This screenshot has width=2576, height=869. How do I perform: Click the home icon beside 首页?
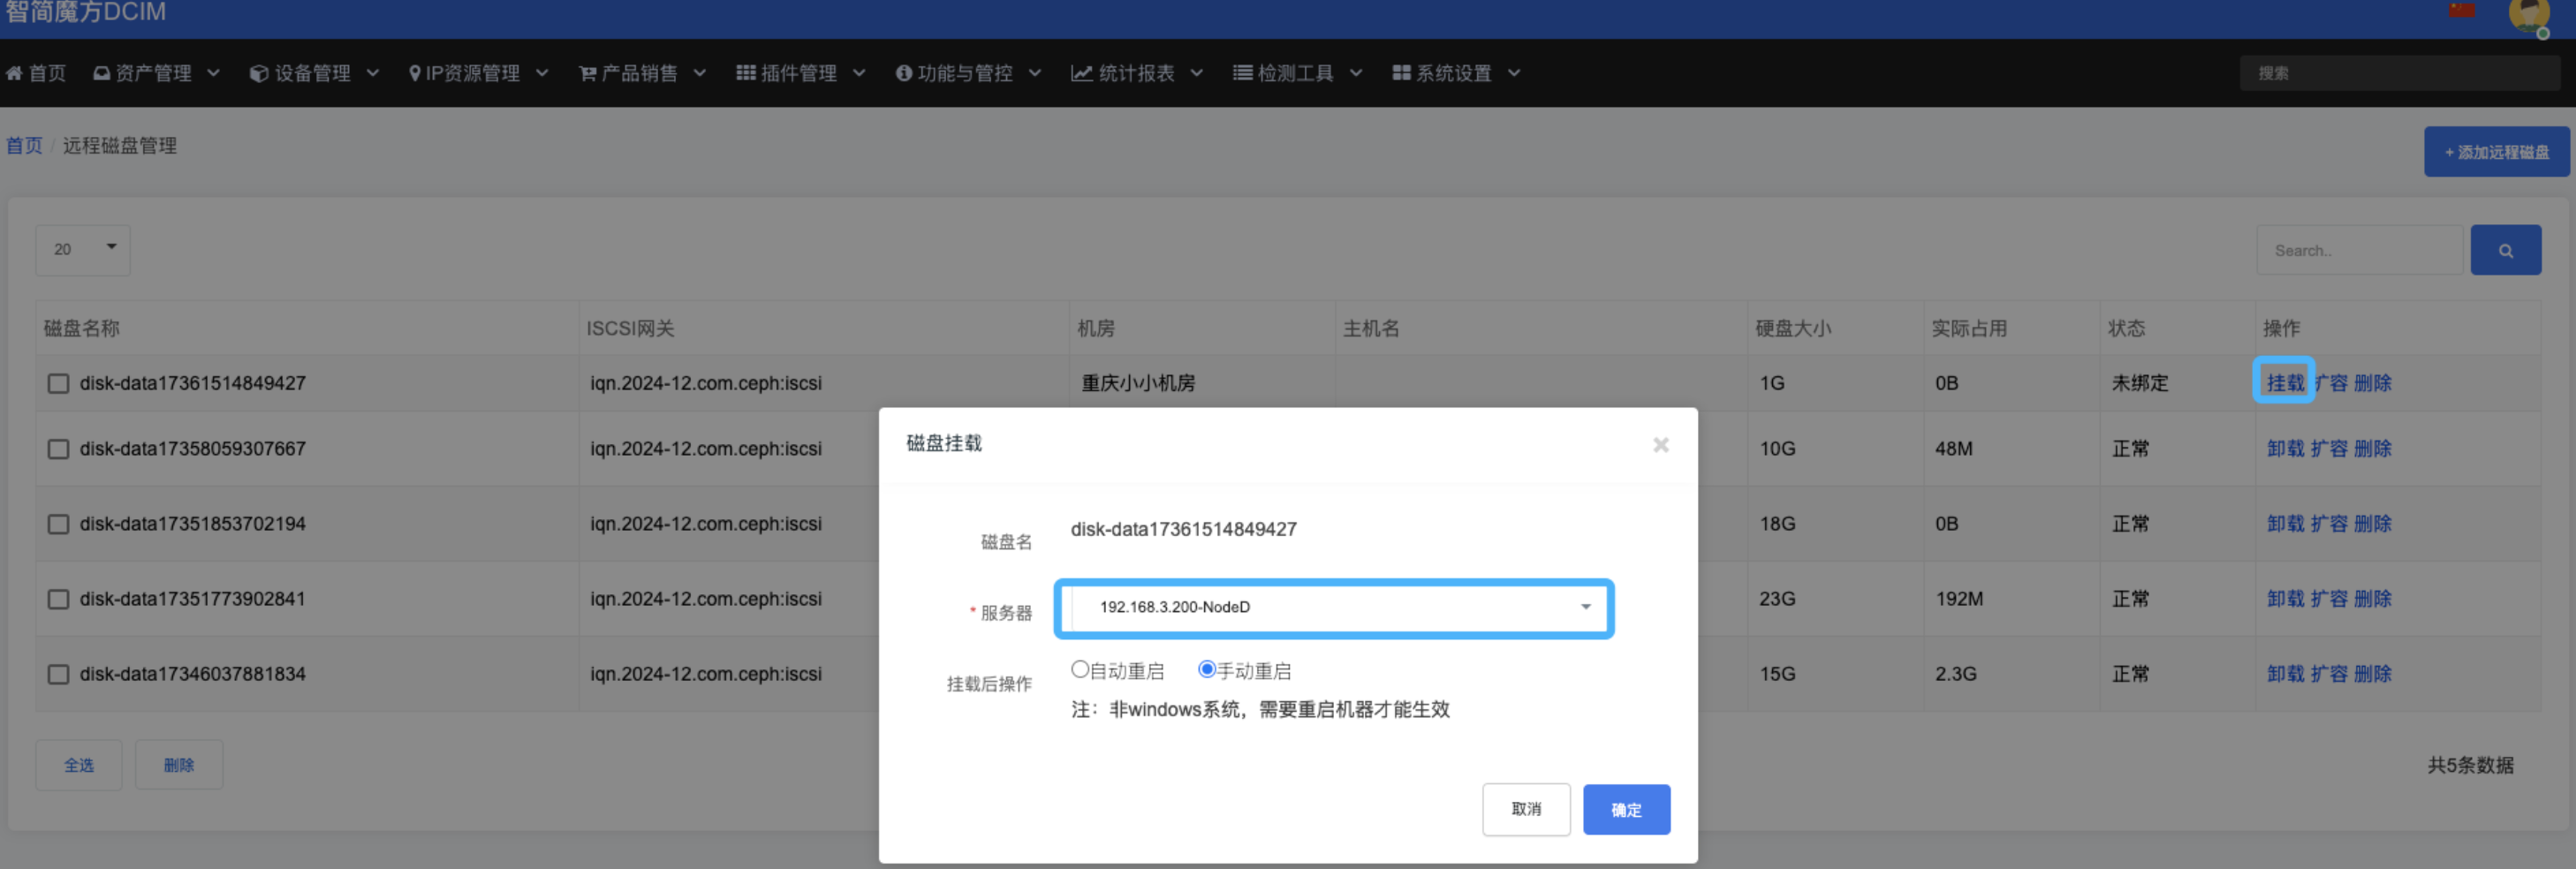click(x=14, y=73)
